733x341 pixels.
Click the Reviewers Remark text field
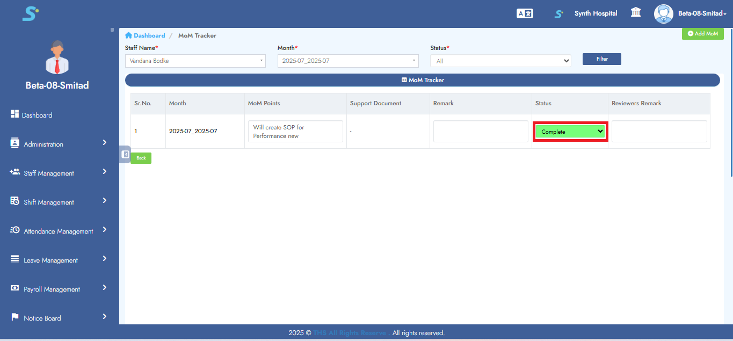pos(659,132)
